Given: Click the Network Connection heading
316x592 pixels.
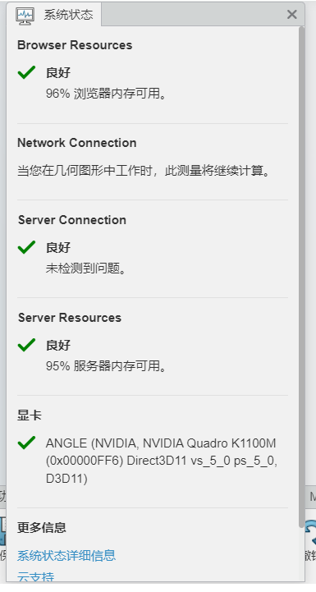Looking at the screenshot, I should point(77,143).
